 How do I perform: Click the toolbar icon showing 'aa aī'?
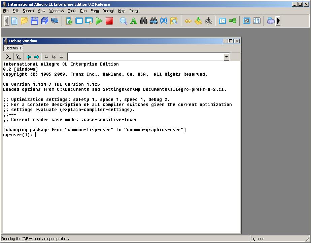click(257, 21)
